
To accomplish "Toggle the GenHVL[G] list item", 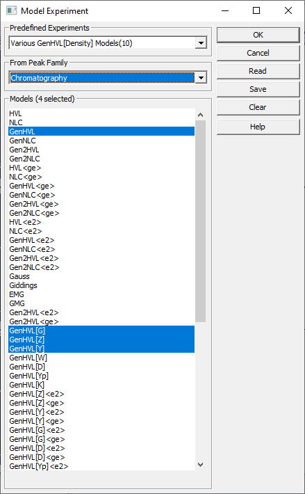I will 101,330.
